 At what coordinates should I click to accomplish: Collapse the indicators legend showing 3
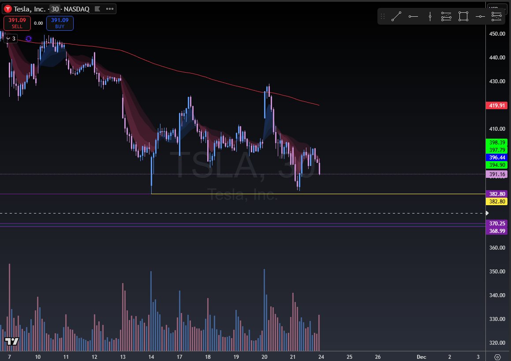14,38
